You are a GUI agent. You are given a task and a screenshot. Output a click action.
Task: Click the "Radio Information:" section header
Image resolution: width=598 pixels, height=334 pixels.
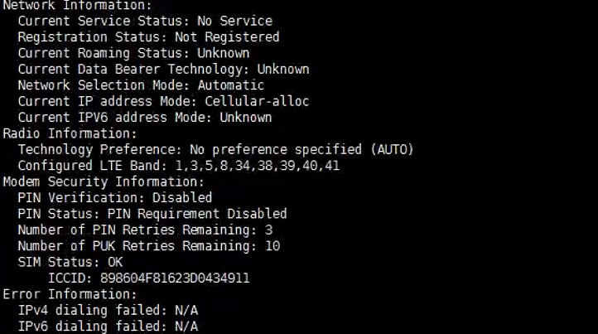click(x=70, y=133)
